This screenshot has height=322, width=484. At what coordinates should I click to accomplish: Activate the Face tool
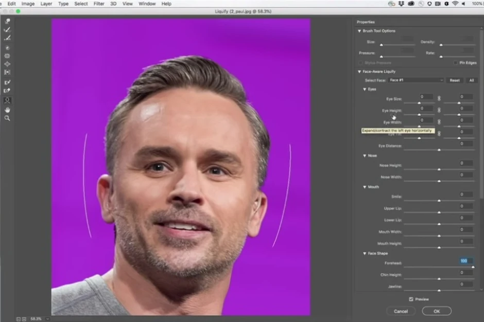click(7, 101)
